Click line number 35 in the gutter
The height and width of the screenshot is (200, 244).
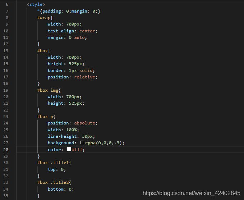[x=6, y=196]
